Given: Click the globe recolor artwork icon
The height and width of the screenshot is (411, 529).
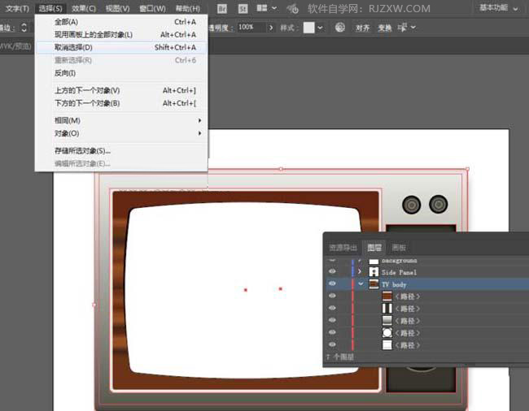Looking at the screenshot, I should pos(340,27).
